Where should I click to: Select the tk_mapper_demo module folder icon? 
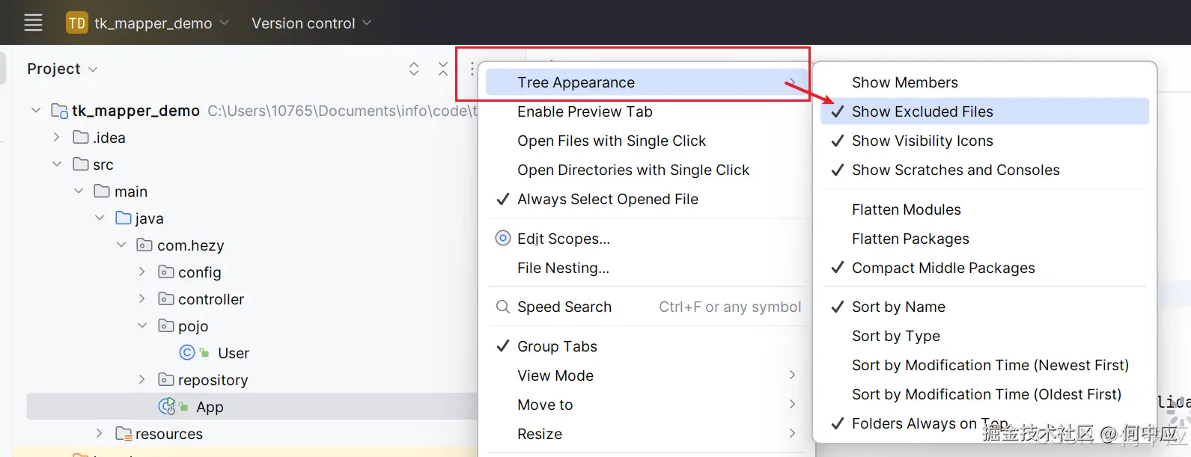click(60, 111)
